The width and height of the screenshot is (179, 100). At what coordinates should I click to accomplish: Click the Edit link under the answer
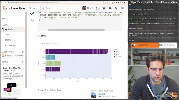click(46, 90)
